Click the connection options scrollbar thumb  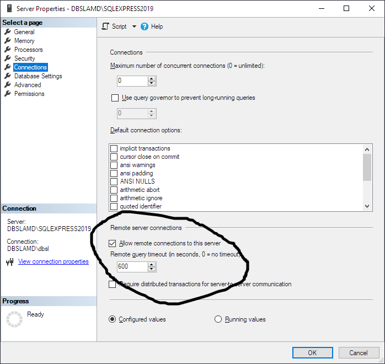pyautogui.click(x=367, y=168)
